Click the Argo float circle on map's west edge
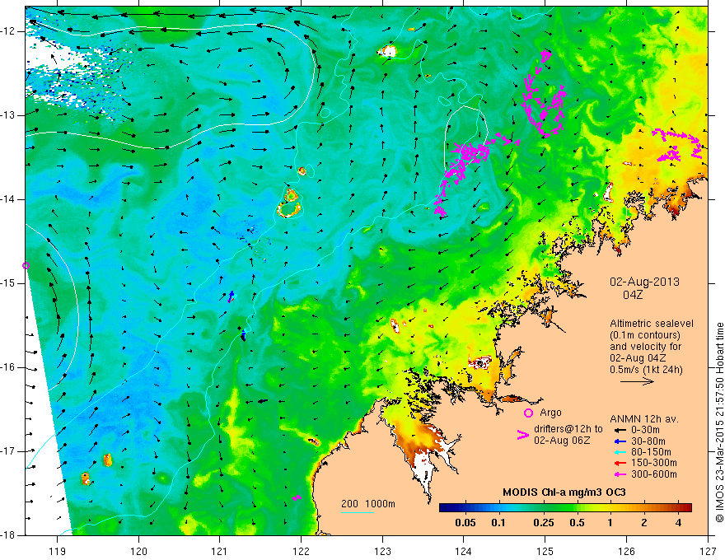725x560 pixels. pyautogui.click(x=26, y=266)
